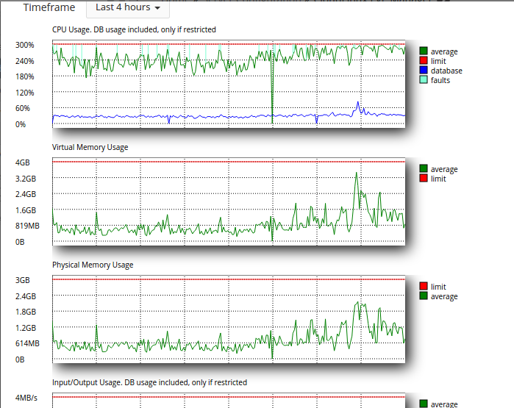Click the 1.6GB label on Virtual Memory axis
This screenshot has height=408, width=514.
pyautogui.click(x=26, y=210)
